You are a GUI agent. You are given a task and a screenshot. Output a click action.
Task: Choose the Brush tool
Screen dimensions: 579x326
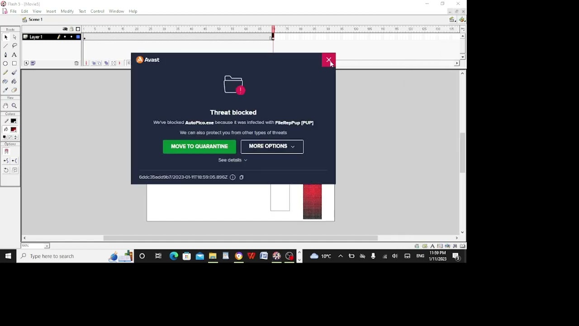[x=14, y=72]
